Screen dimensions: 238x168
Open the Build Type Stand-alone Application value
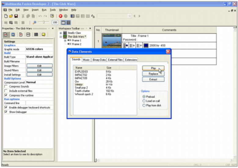coord(39,57)
